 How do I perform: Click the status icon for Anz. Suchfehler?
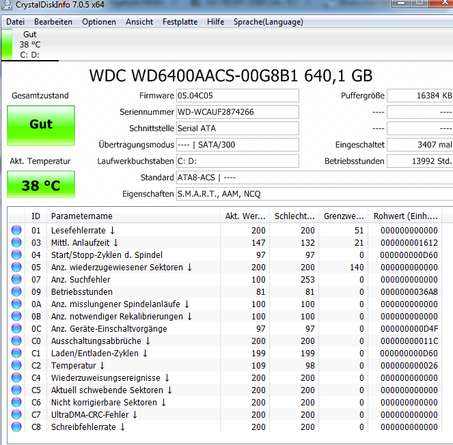tap(16, 279)
